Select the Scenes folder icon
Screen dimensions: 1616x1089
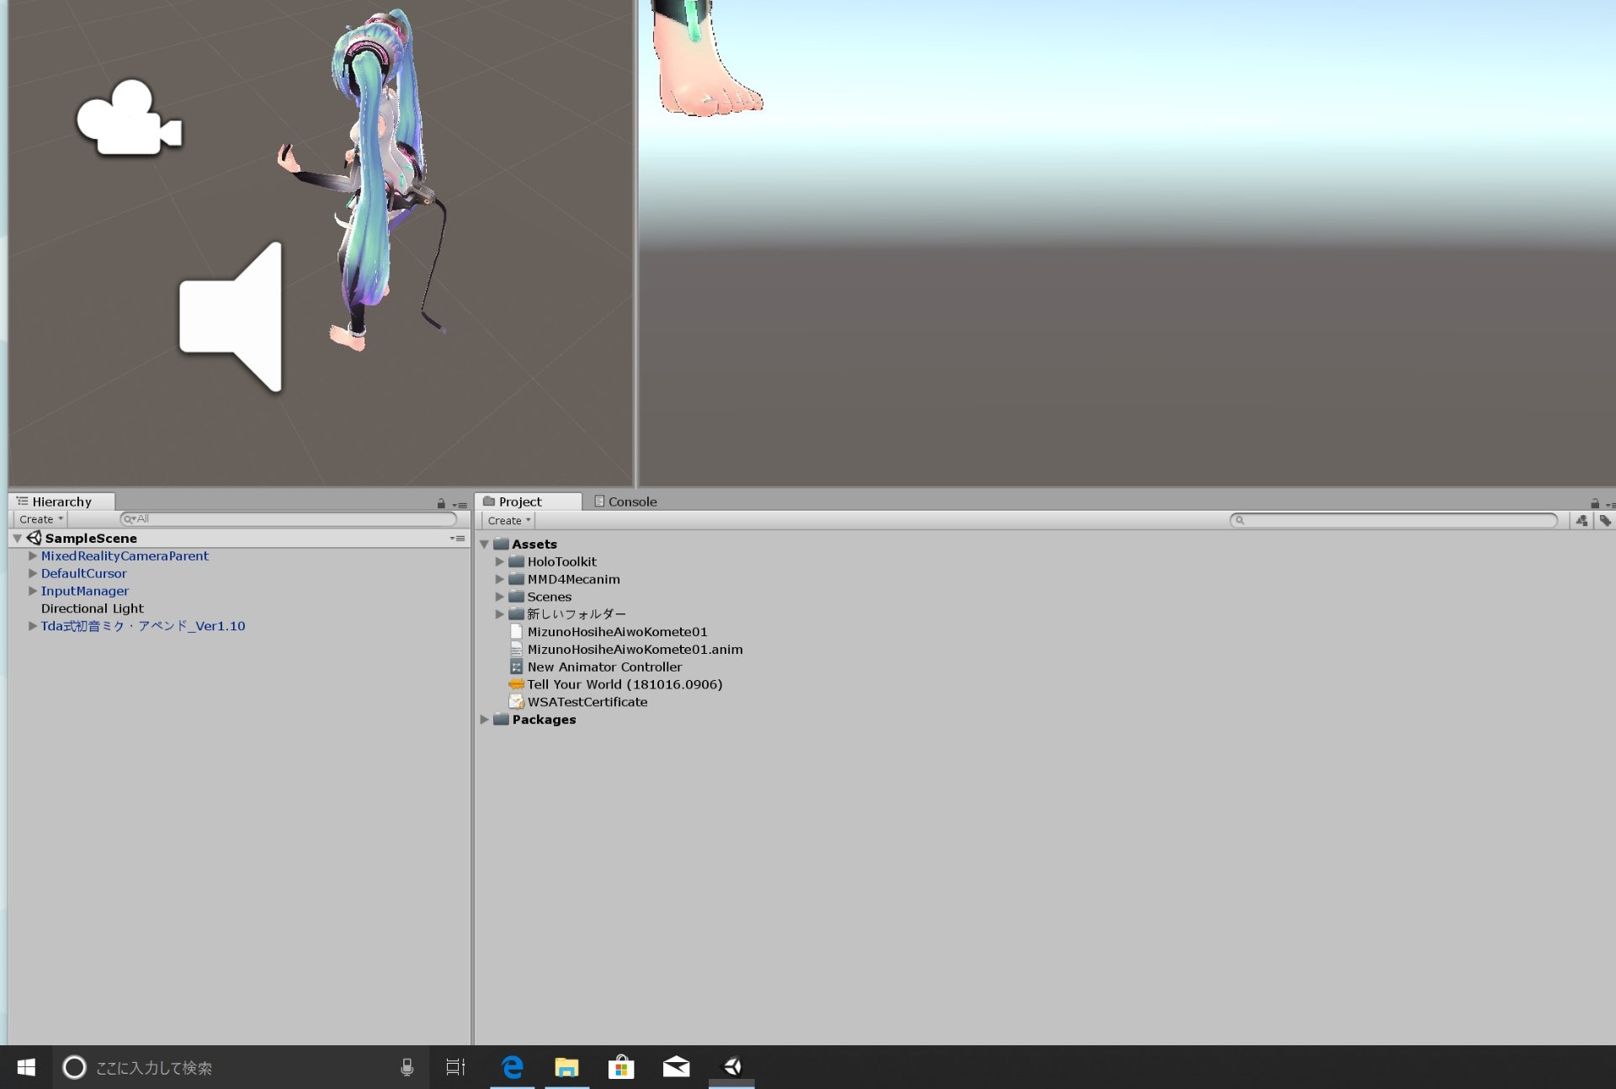pos(517,597)
